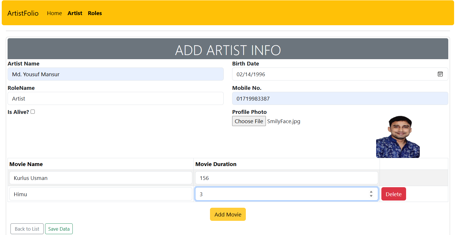Save the artist with Save Data

point(59,229)
